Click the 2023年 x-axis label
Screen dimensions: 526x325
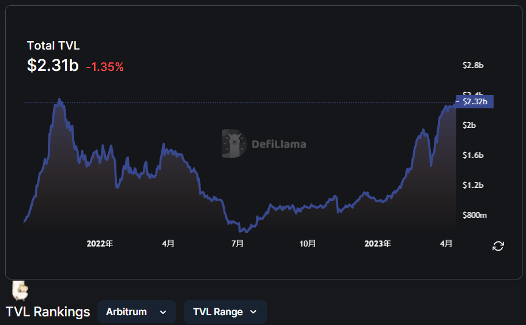377,244
